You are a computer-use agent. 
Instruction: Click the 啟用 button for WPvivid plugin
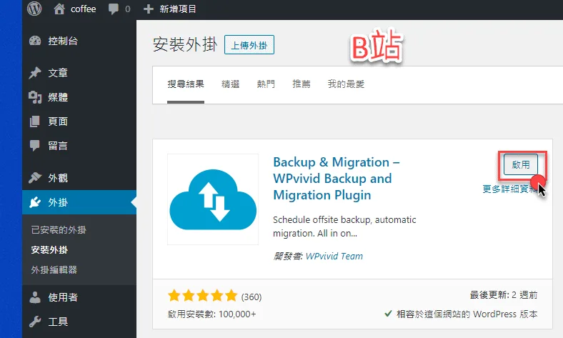click(x=521, y=164)
